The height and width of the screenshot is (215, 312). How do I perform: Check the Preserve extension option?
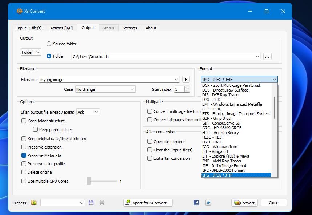[x=24, y=147]
